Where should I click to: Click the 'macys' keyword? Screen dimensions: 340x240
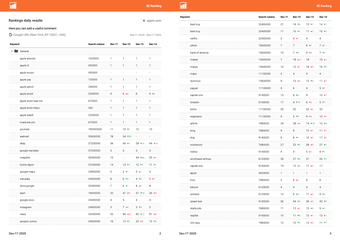194,67
